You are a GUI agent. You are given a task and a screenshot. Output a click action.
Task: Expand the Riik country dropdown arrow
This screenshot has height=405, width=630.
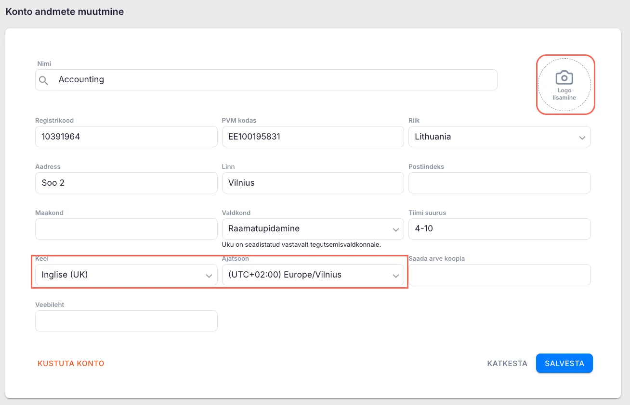(582, 138)
